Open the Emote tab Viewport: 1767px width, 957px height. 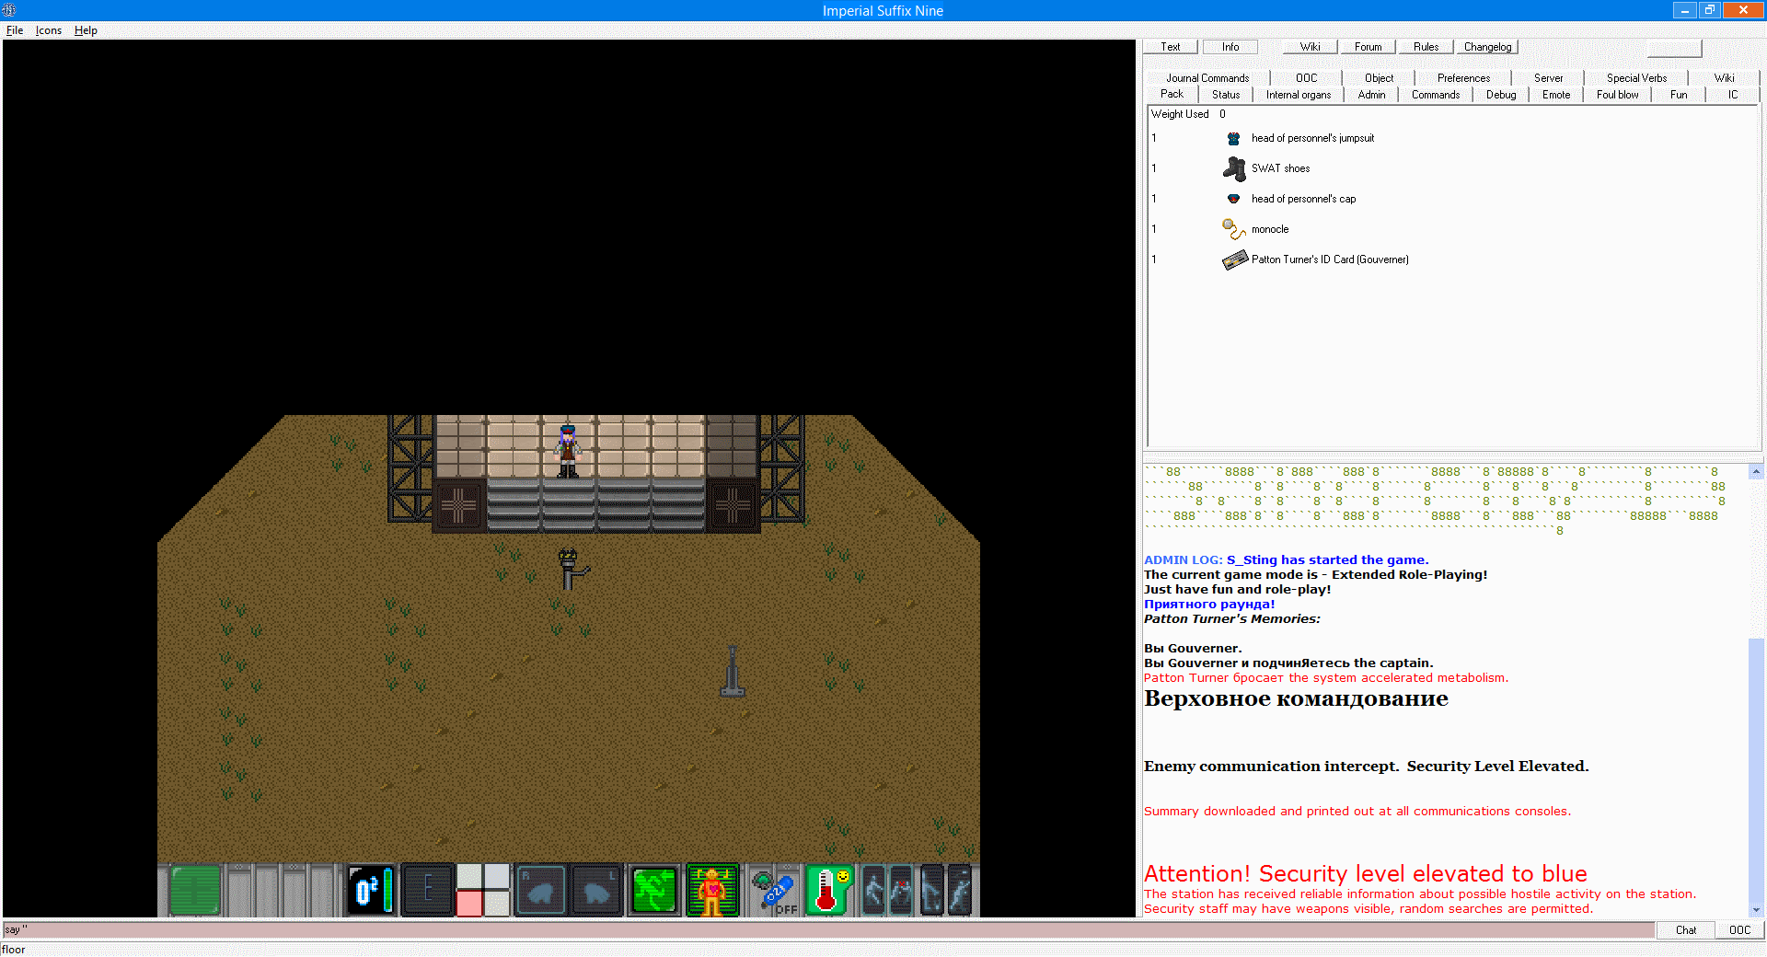click(1556, 95)
